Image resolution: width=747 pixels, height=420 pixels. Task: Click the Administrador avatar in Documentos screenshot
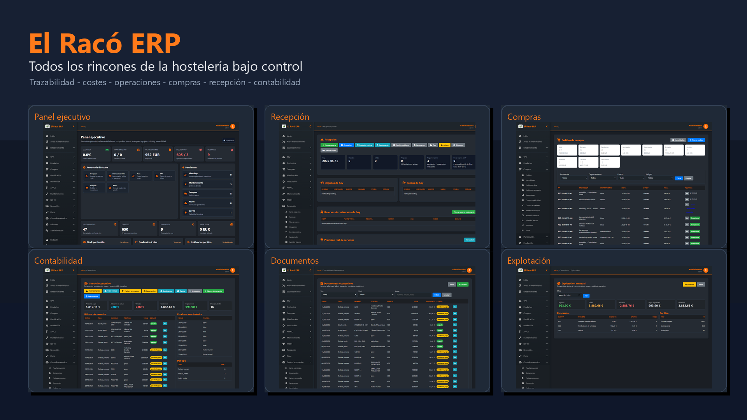coord(469,270)
